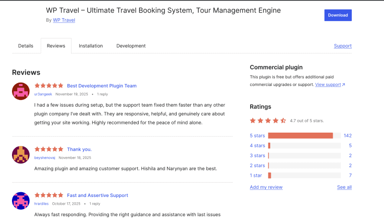Open Best Development Plugin Team review
The image size is (384, 221).
coord(102,86)
